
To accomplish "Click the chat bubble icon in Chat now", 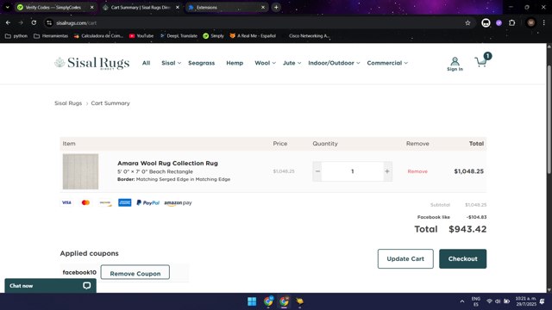I will coord(86,286).
